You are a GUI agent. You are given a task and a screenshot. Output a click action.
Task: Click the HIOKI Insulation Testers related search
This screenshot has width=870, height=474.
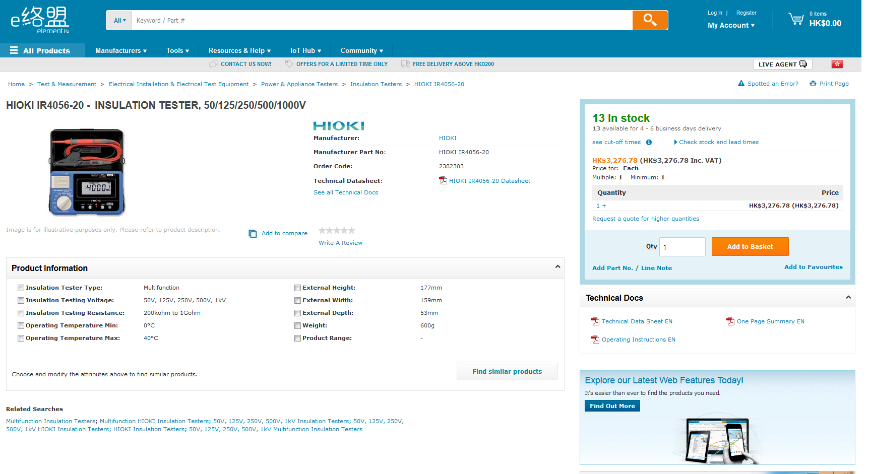(149, 429)
